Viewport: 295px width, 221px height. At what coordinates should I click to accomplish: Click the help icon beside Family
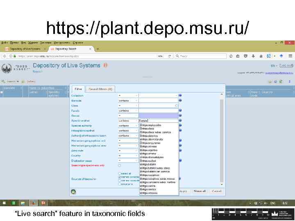[x=180, y=110]
